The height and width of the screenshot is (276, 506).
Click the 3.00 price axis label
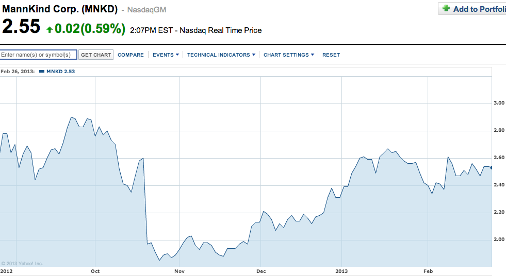coord(499,103)
